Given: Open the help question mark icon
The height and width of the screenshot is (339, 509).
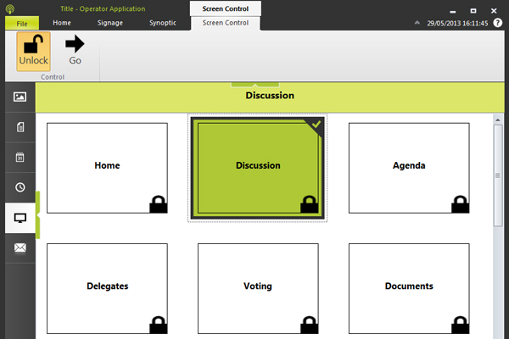Looking at the screenshot, I should pos(498,23).
